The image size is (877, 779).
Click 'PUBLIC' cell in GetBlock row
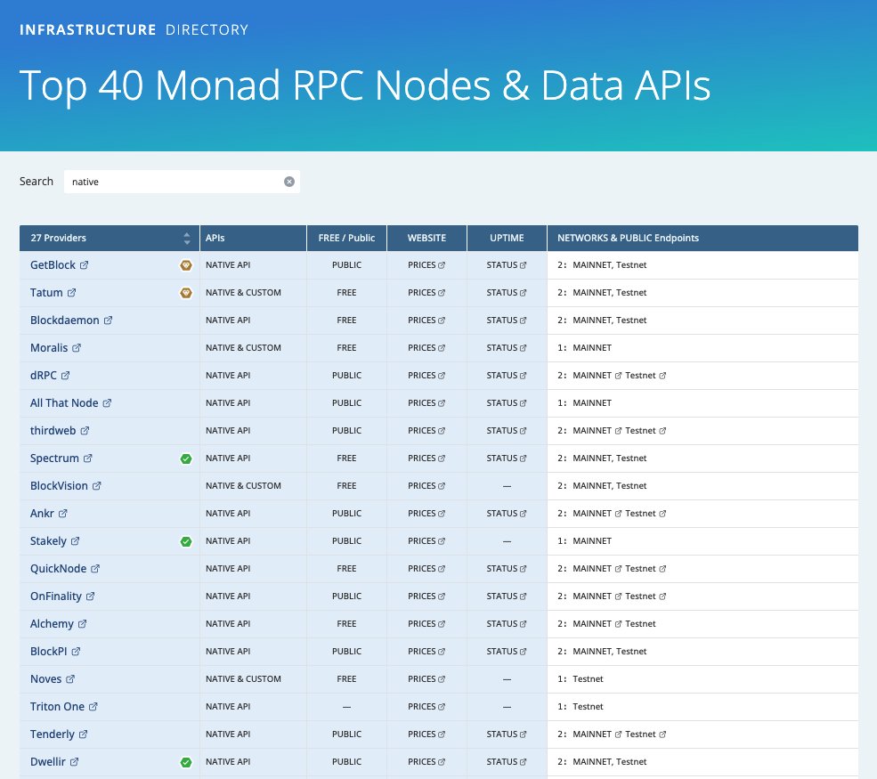[346, 265]
